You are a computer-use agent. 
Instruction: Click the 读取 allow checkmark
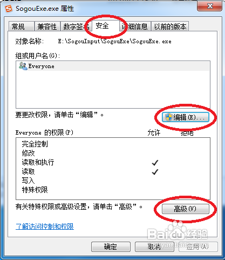[x=155, y=172]
